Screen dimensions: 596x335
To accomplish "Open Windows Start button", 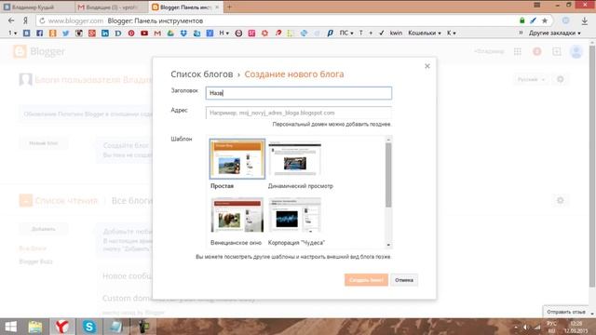I will click(x=10, y=327).
